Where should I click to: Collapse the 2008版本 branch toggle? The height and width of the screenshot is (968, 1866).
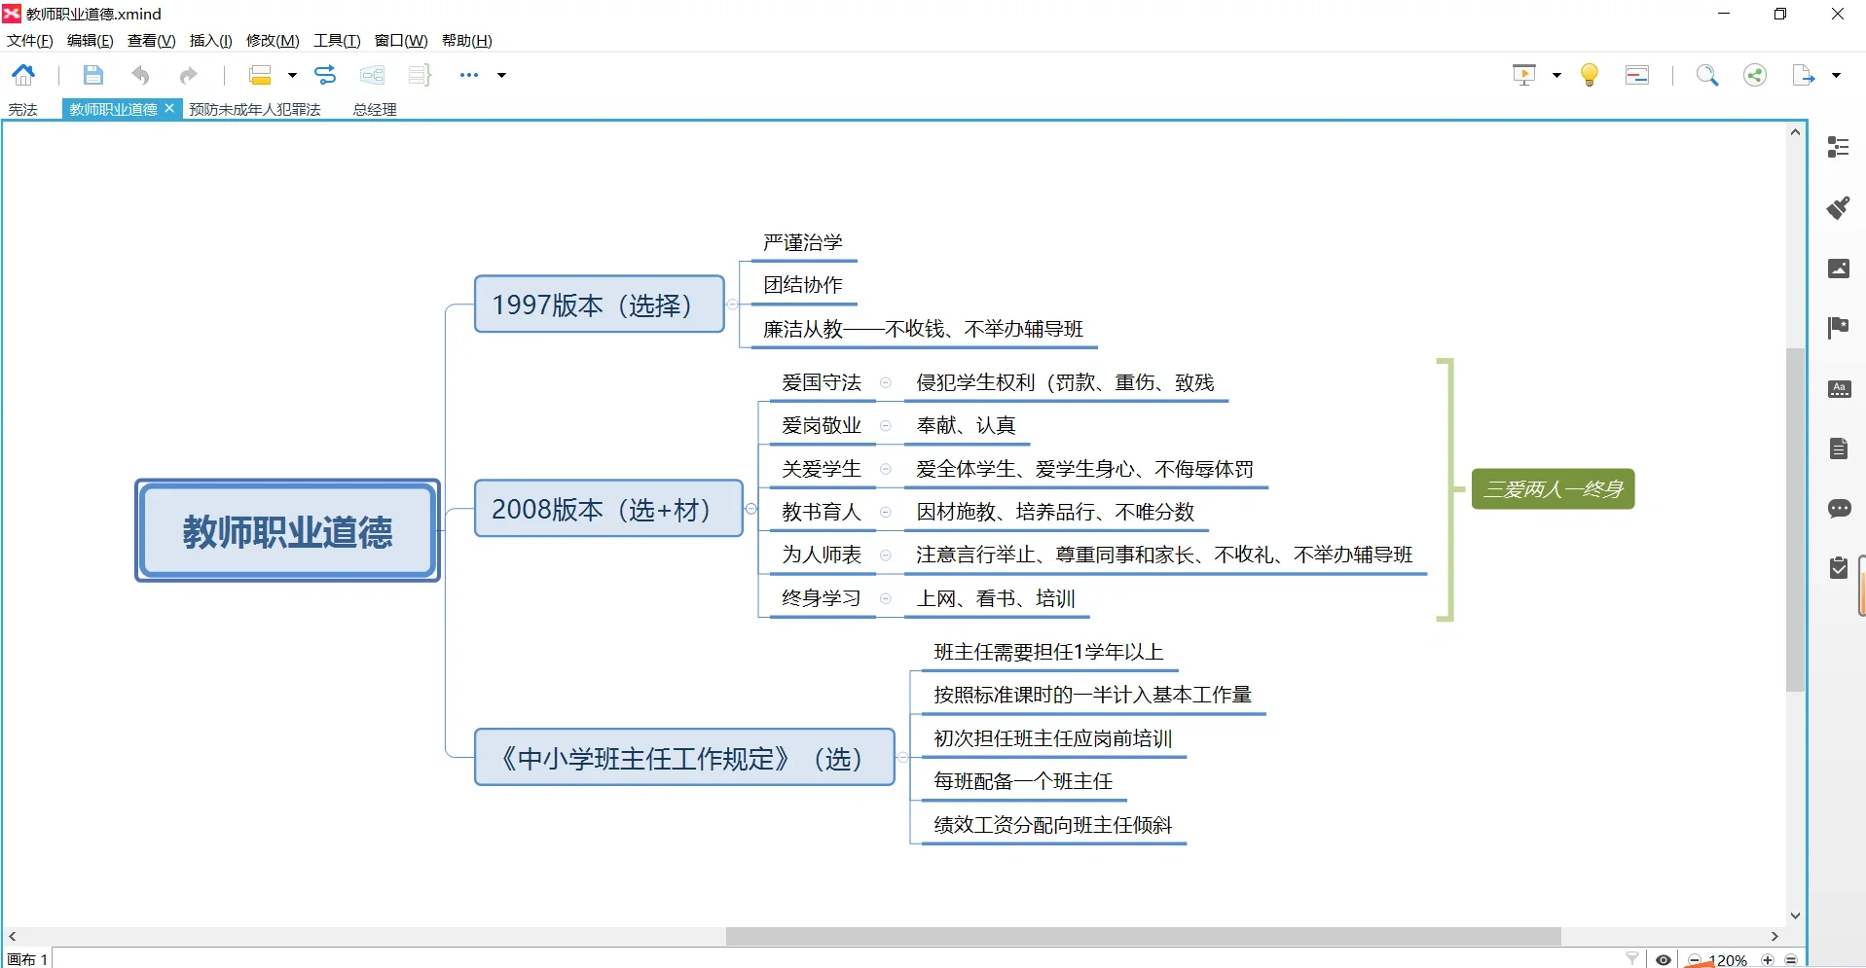click(x=750, y=509)
